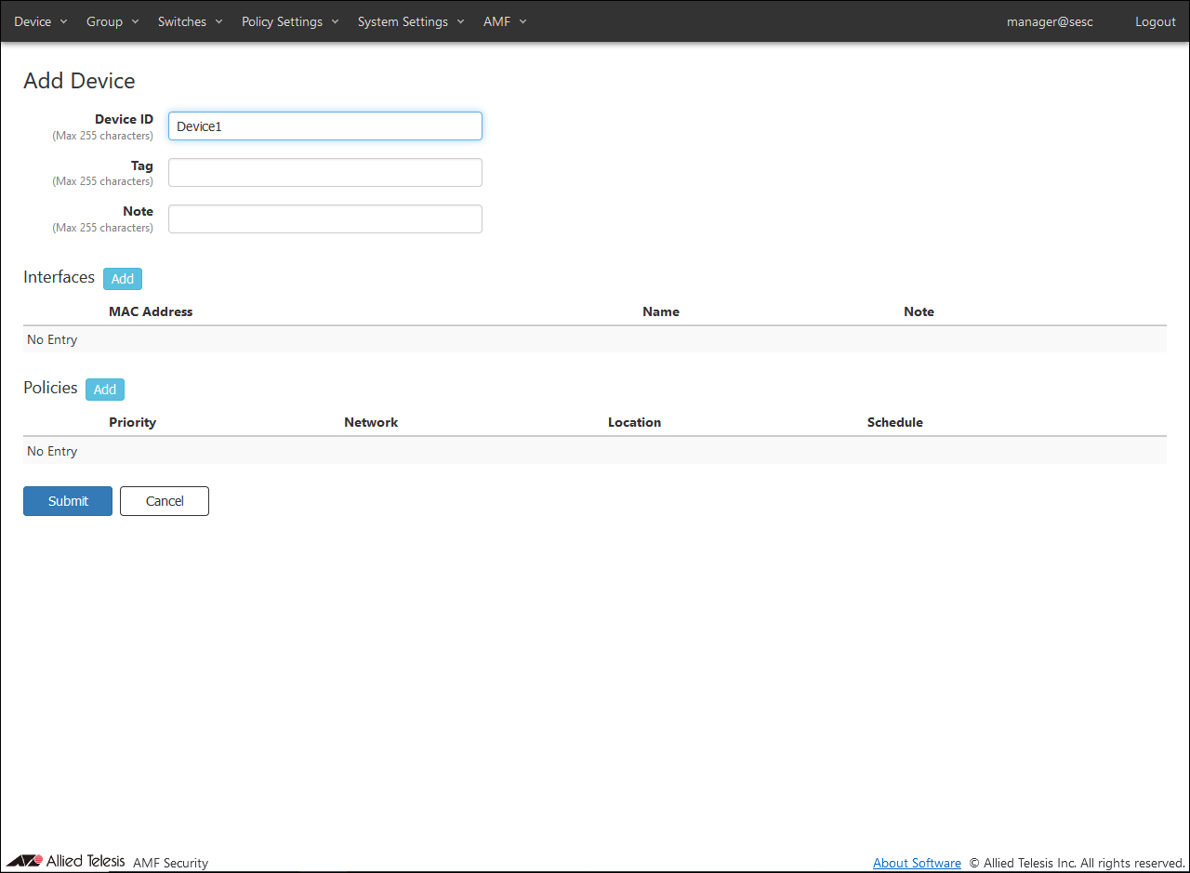Expand the Group menu
This screenshot has width=1190, height=873.
[112, 21]
